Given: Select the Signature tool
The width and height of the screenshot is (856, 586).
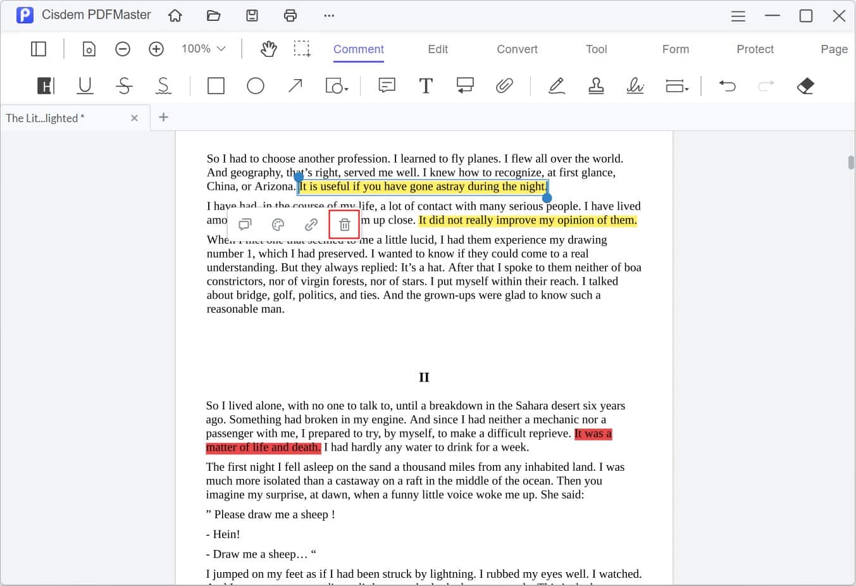Looking at the screenshot, I should (x=635, y=85).
